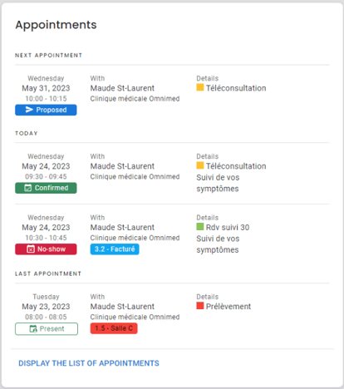
Task: Select the outlined Present status badge
Action: (x=47, y=329)
